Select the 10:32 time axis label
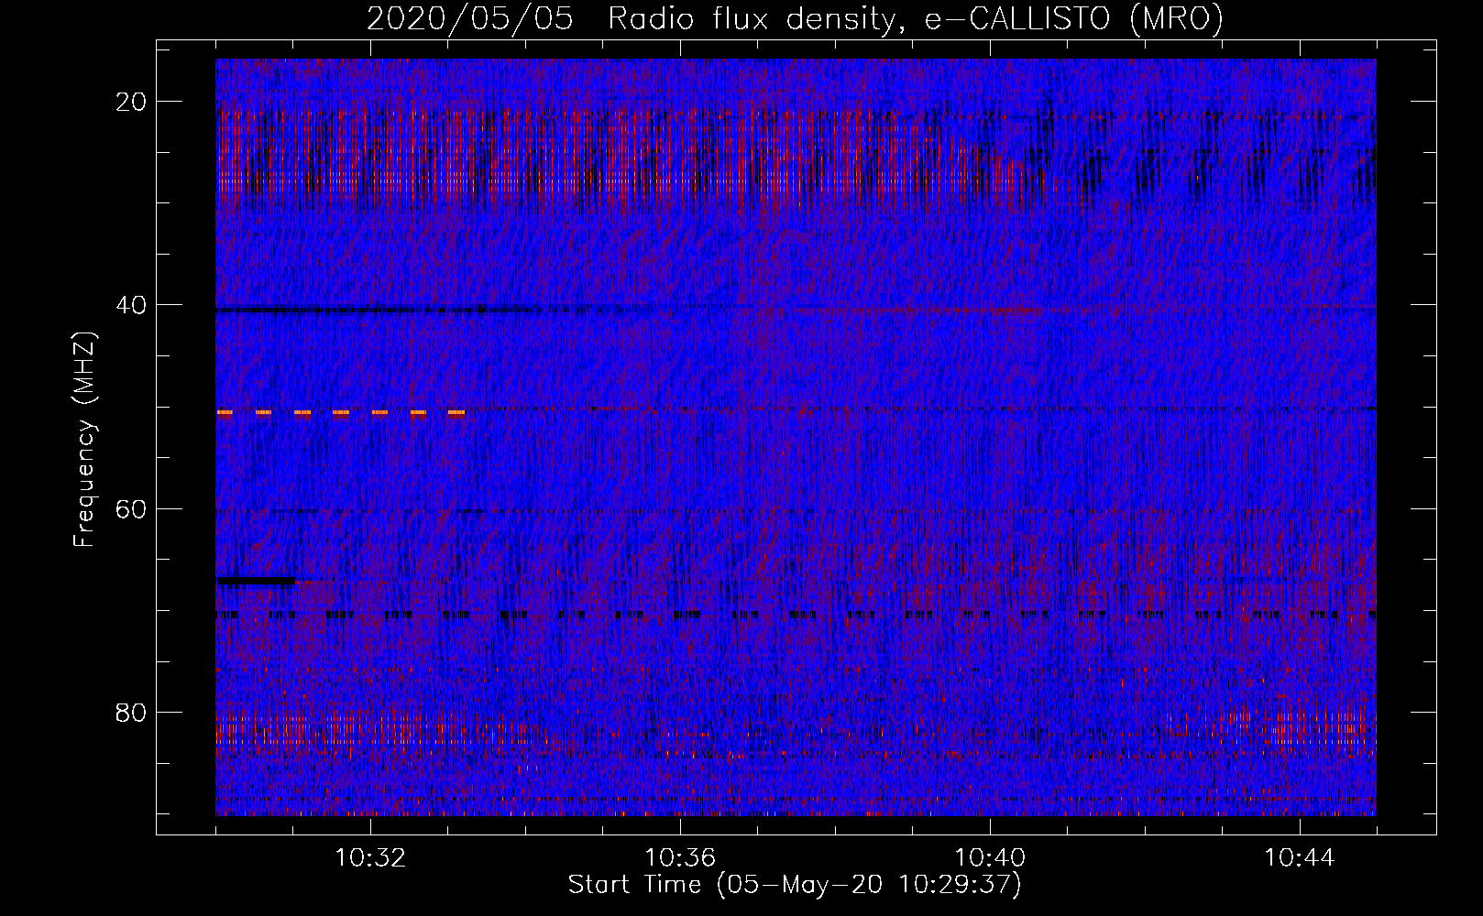This screenshot has height=916, width=1483. click(370, 858)
